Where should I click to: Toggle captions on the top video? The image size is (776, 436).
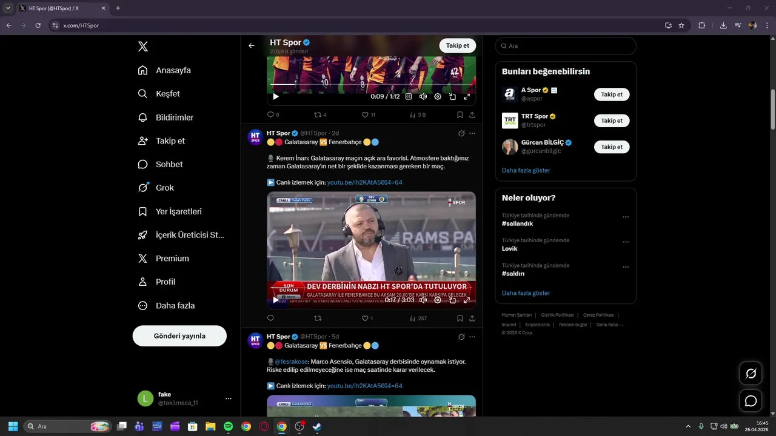pos(409,96)
